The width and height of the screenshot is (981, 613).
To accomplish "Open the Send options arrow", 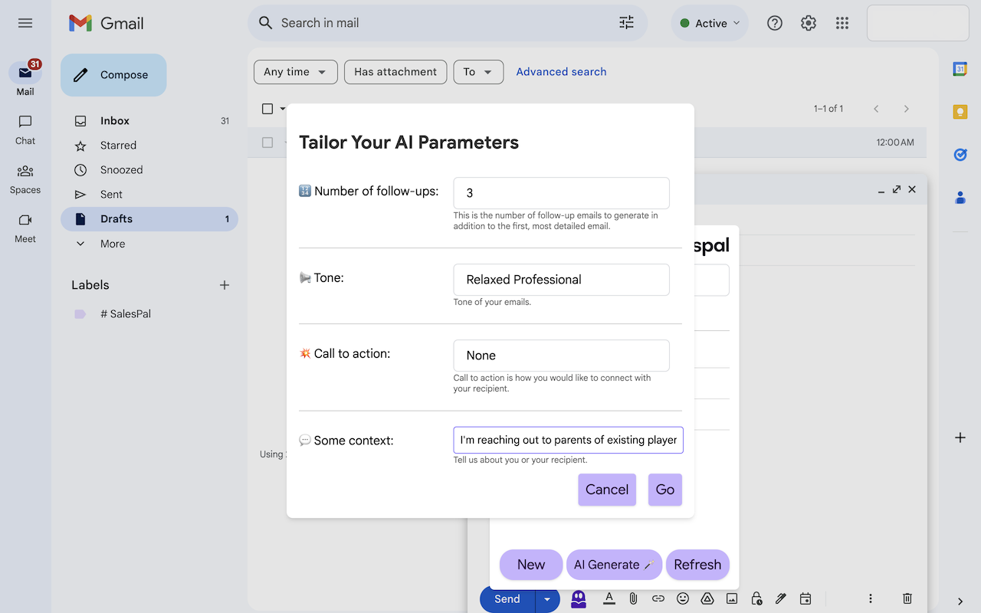I will pyautogui.click(x=547, y=599).
